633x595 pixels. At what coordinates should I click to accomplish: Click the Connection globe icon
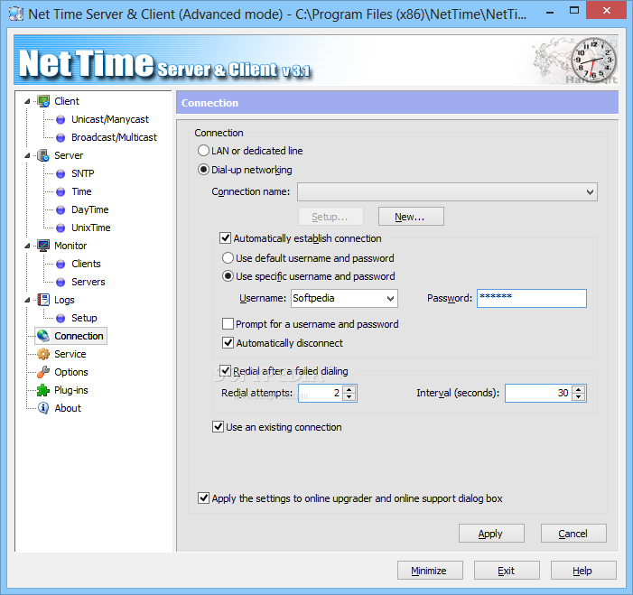pyautogui.click(x=43, y=336)
